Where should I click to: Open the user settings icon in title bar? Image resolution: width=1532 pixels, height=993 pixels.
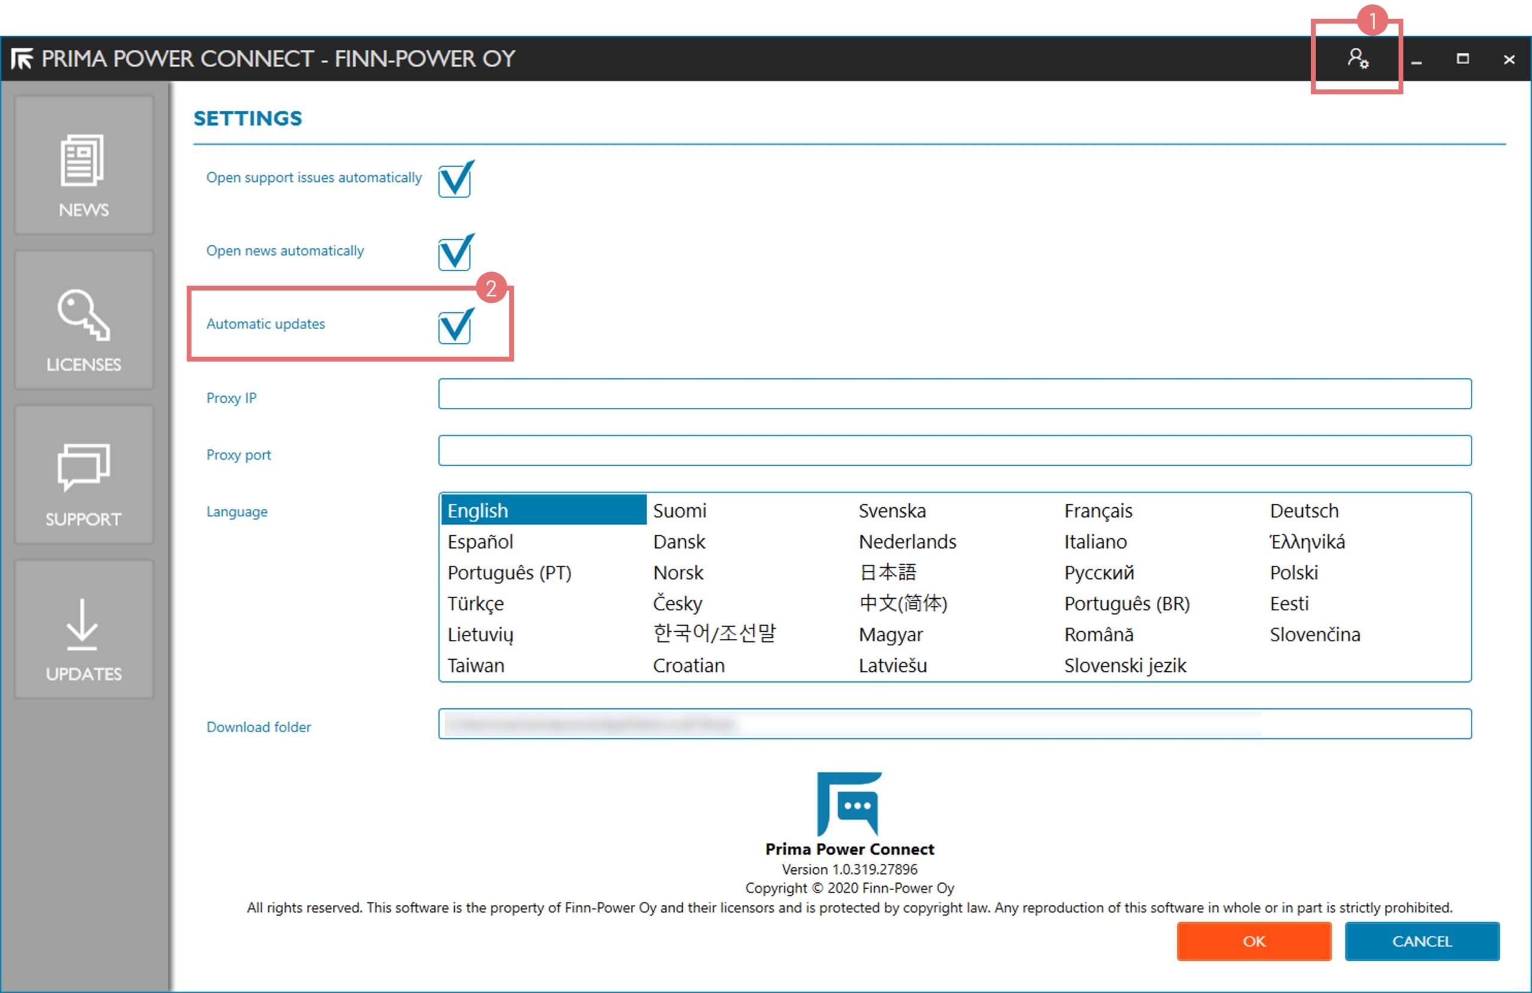pos(1358,59)
